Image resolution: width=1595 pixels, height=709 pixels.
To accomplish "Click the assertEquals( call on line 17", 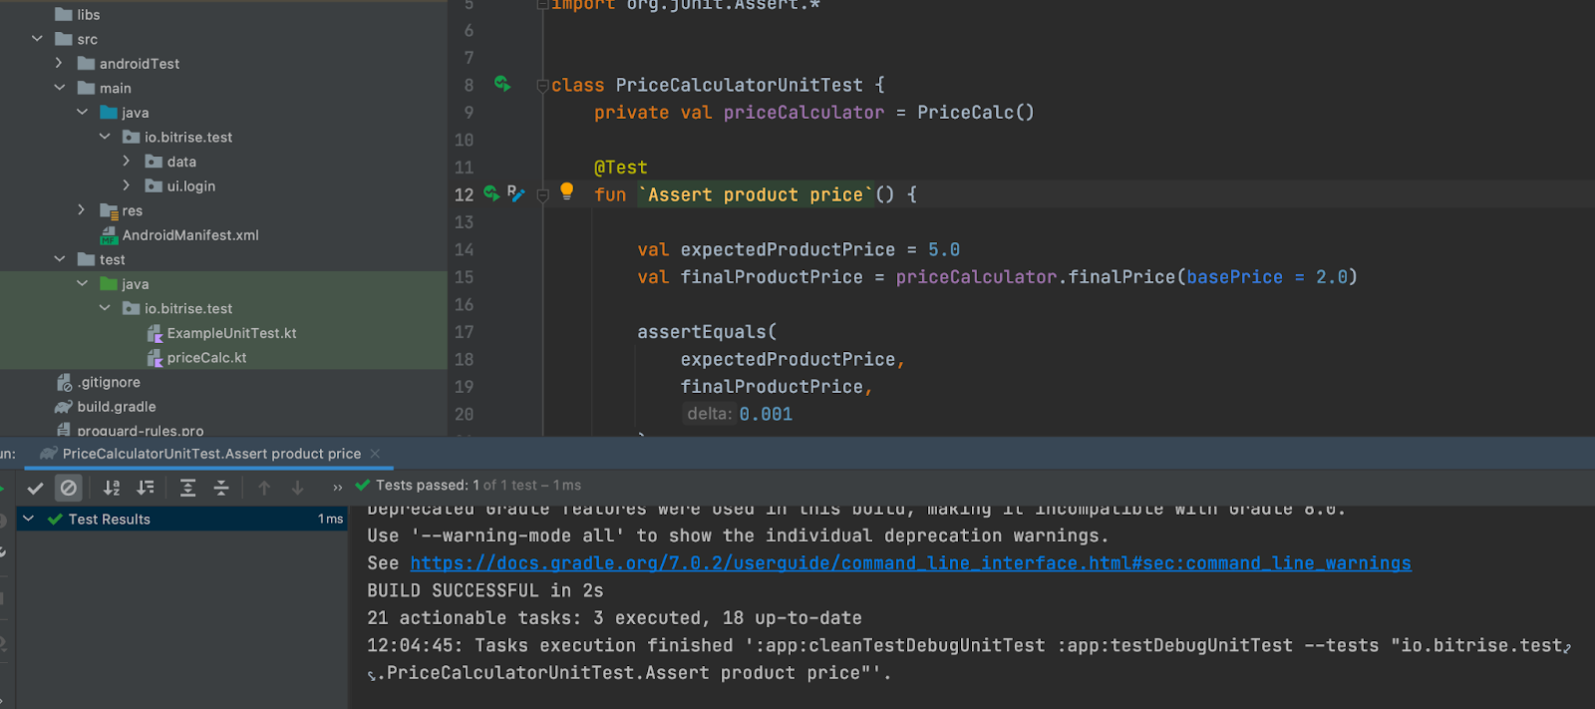I will (x=707, y=332).
